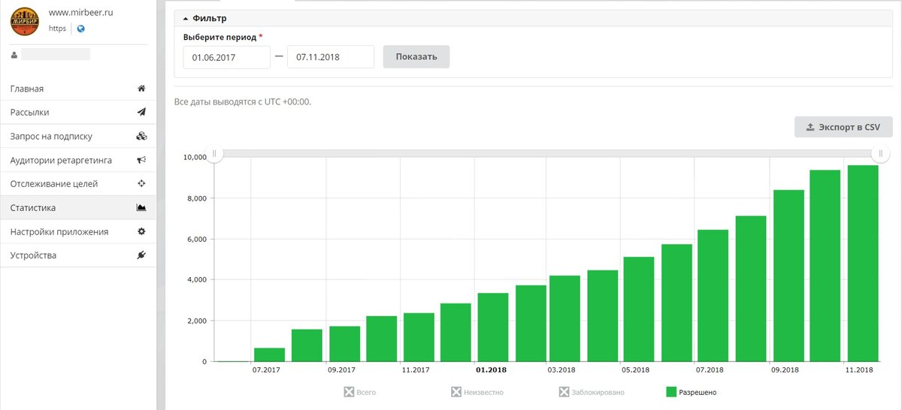Image resolution: width=902 pixels, height=410 pixels.
Task: Go to Запрос на подписку
Action: [x=78, y=136]
